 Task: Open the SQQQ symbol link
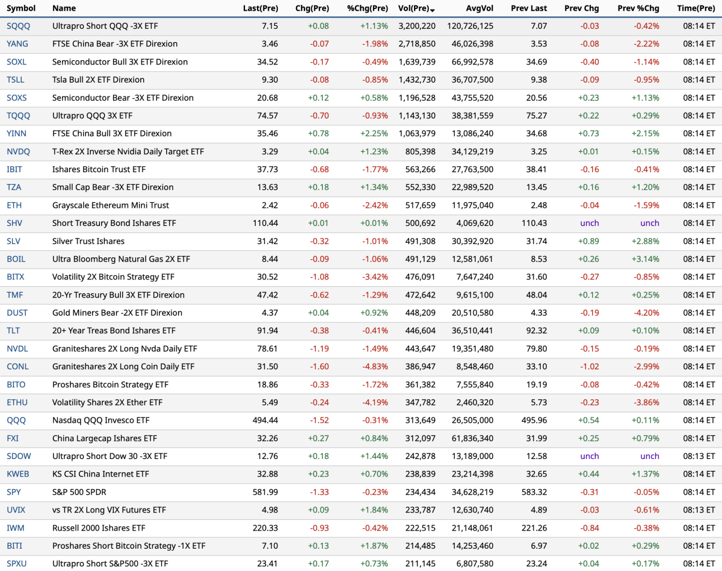(18, 26)
